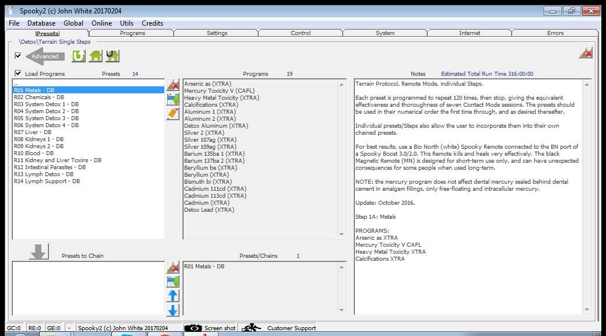Screen dimensions: 606x336
Task: Open the Utils menu
Action: (x=127, y=23)
